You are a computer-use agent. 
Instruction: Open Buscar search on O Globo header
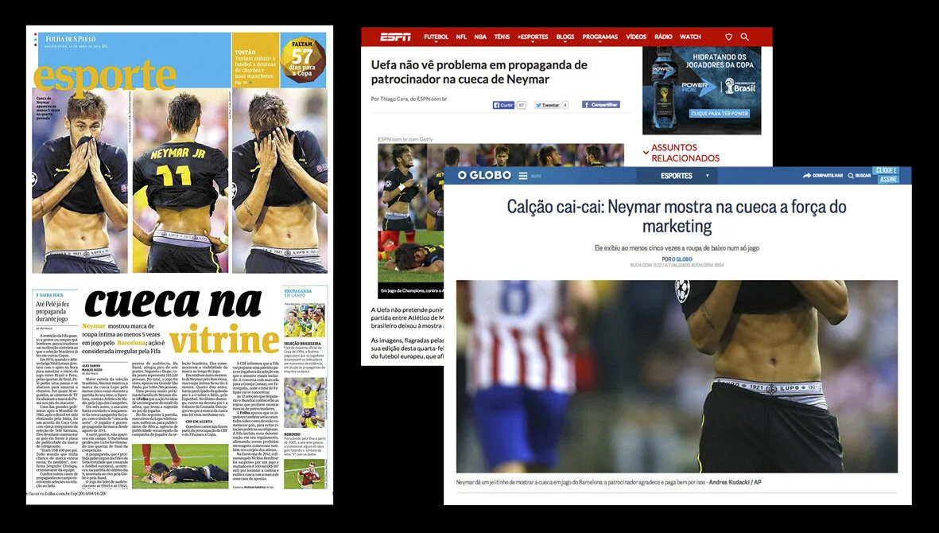pyautogui.click(x=859, y=176)
